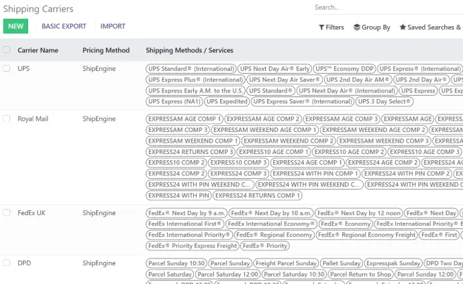Click the EXPRESS10 COMP 2 tag
Screen dimensions: 463x284
coord(176,163)
